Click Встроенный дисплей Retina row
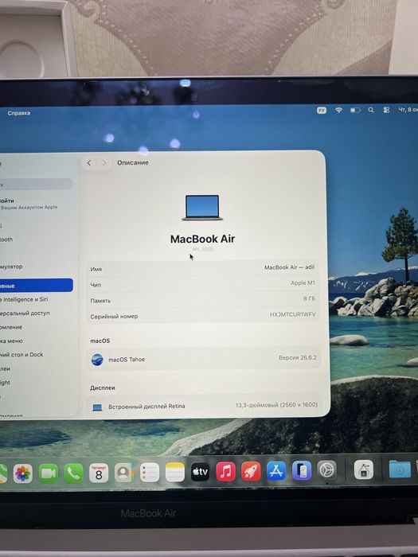The image size is (418, 557). coord(204,406)
